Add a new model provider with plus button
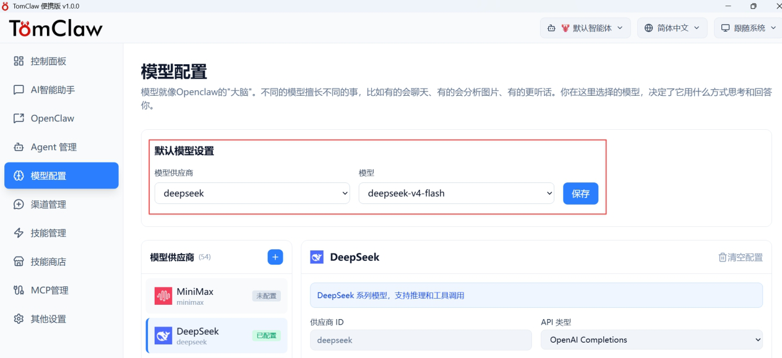This screenshot has width=782, height=358. point(275,257)
